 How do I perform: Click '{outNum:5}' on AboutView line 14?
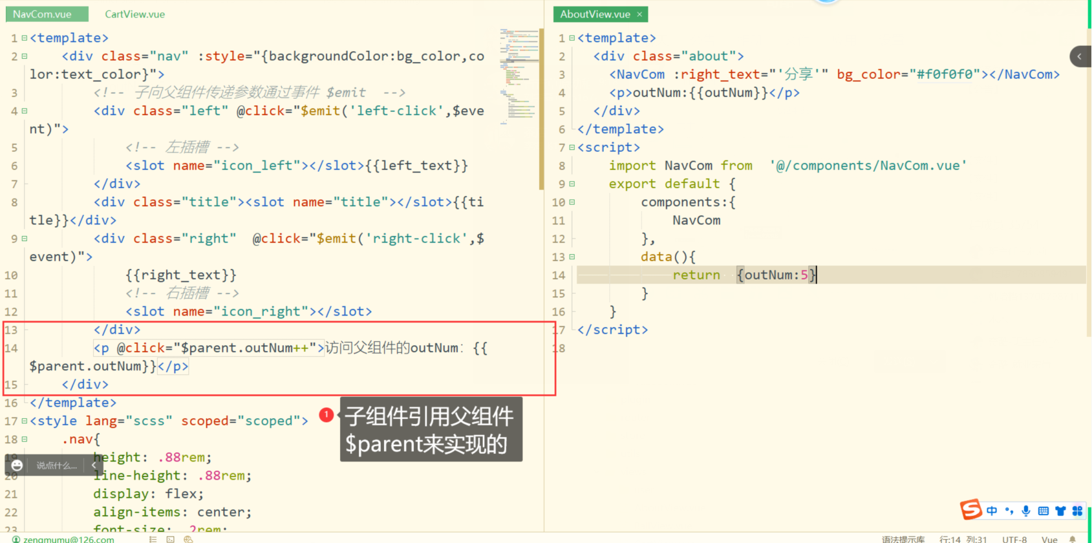[776, 275]
